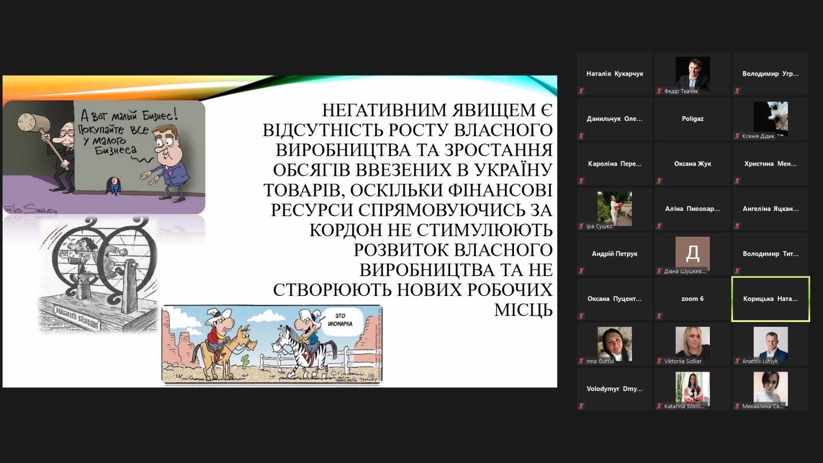Click muted mic icon beside Viktoriia Sidliar
This screenshot has width=823, height=463.
click(x=659, y=361)
